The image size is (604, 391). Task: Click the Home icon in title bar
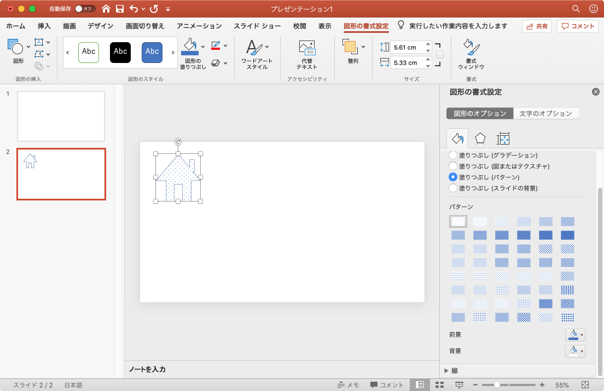(x=106, y=9)
